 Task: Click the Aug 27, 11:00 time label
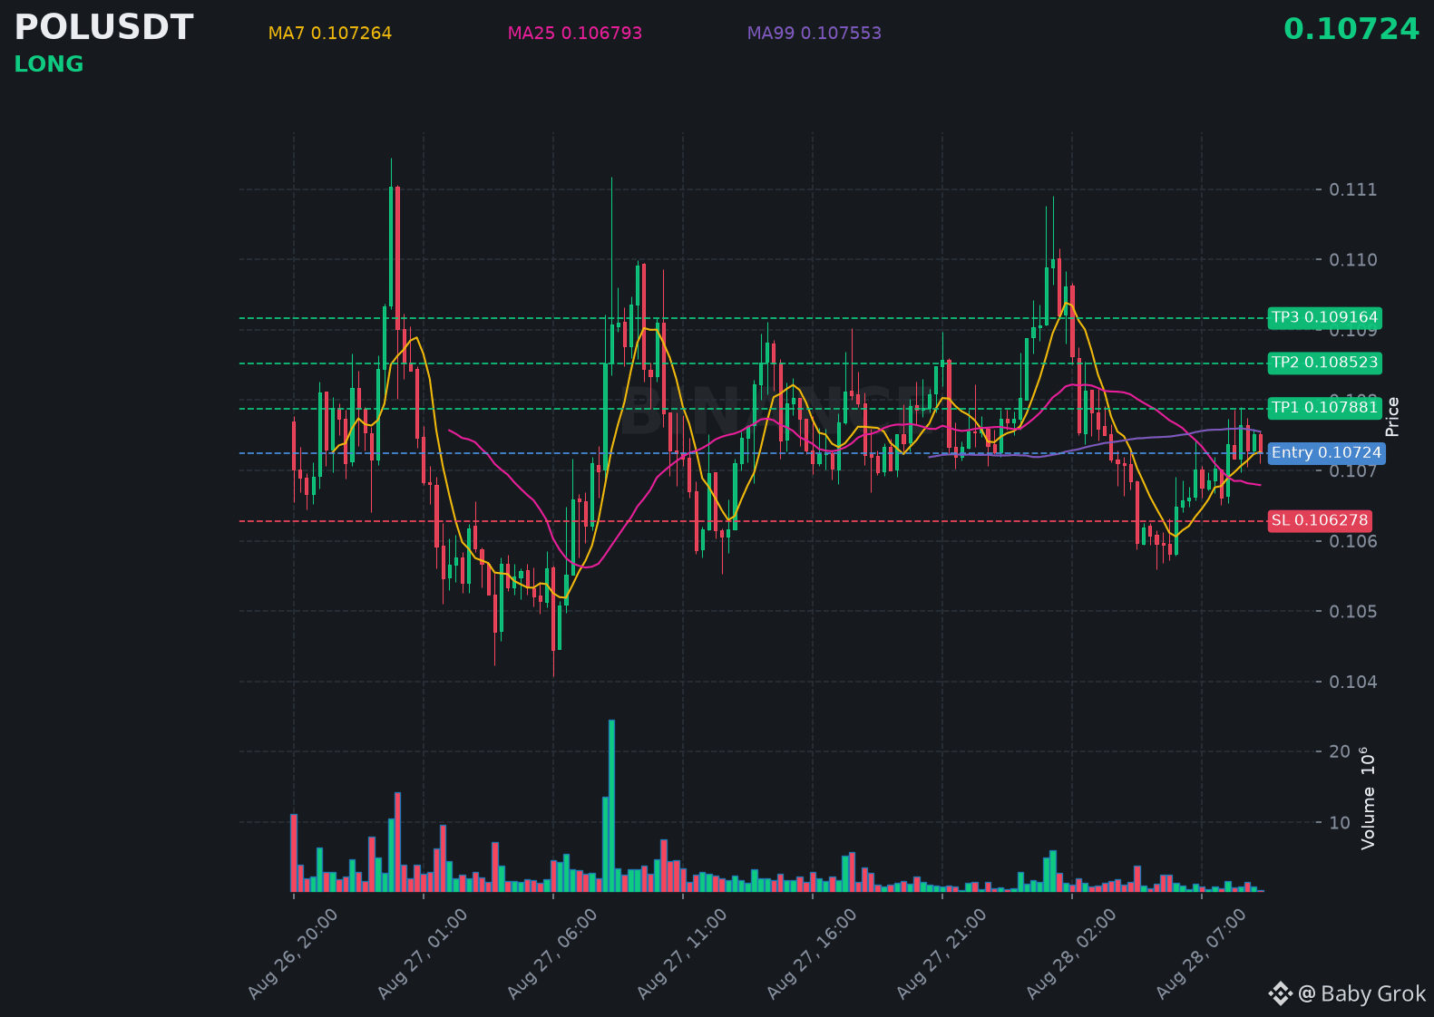point(682,954)
